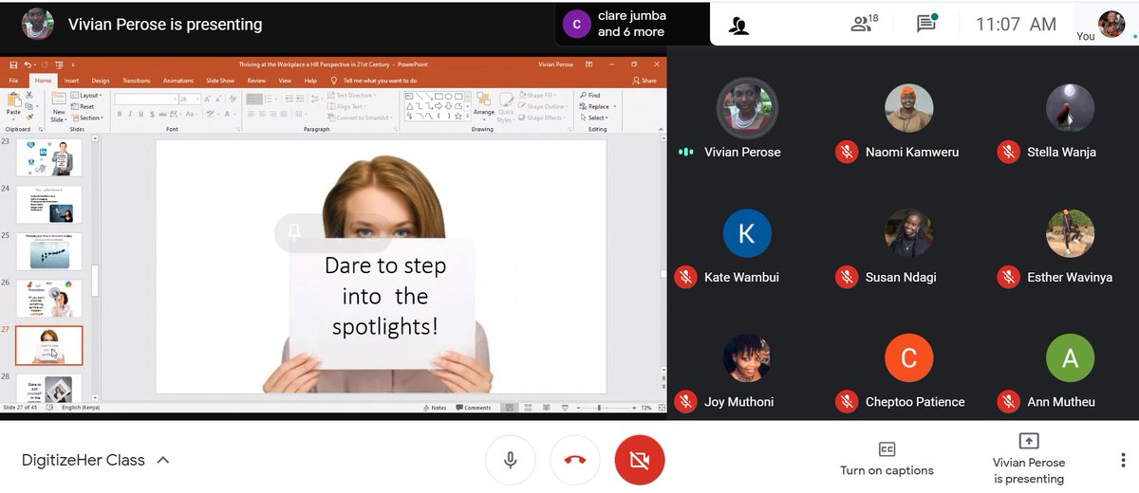Switch to the Design ribbon tab

(x=100, y=81)
